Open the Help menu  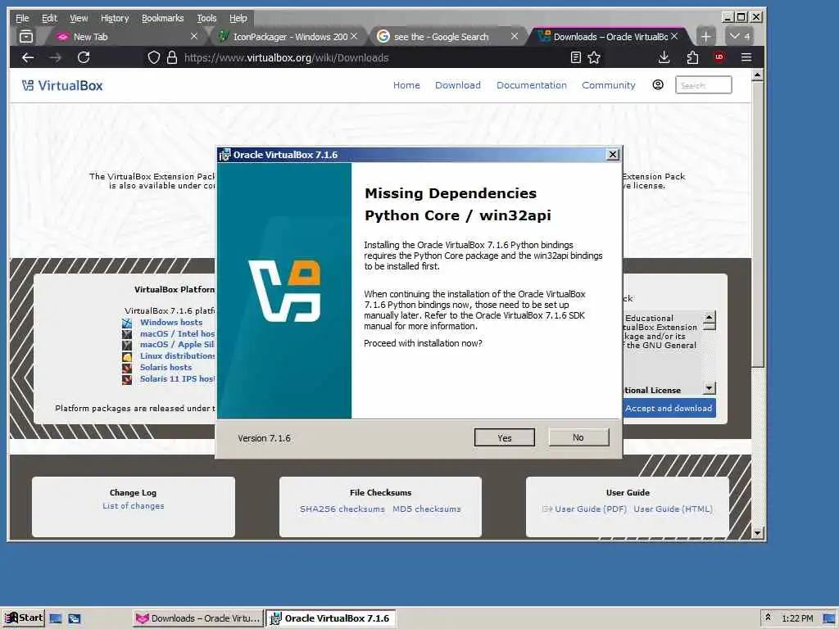(x=238, y=18)
